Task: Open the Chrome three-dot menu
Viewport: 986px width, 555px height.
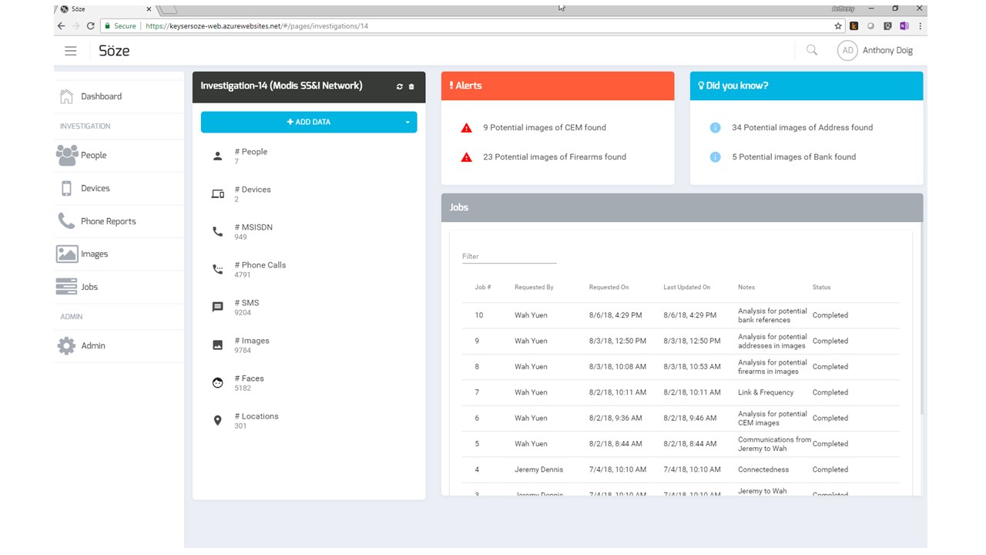Action: point(920,26)
